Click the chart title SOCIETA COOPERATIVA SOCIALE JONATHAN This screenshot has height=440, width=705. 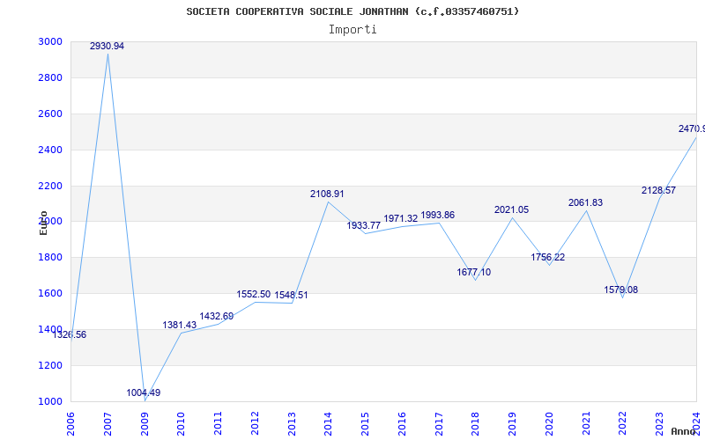[353, 11]
